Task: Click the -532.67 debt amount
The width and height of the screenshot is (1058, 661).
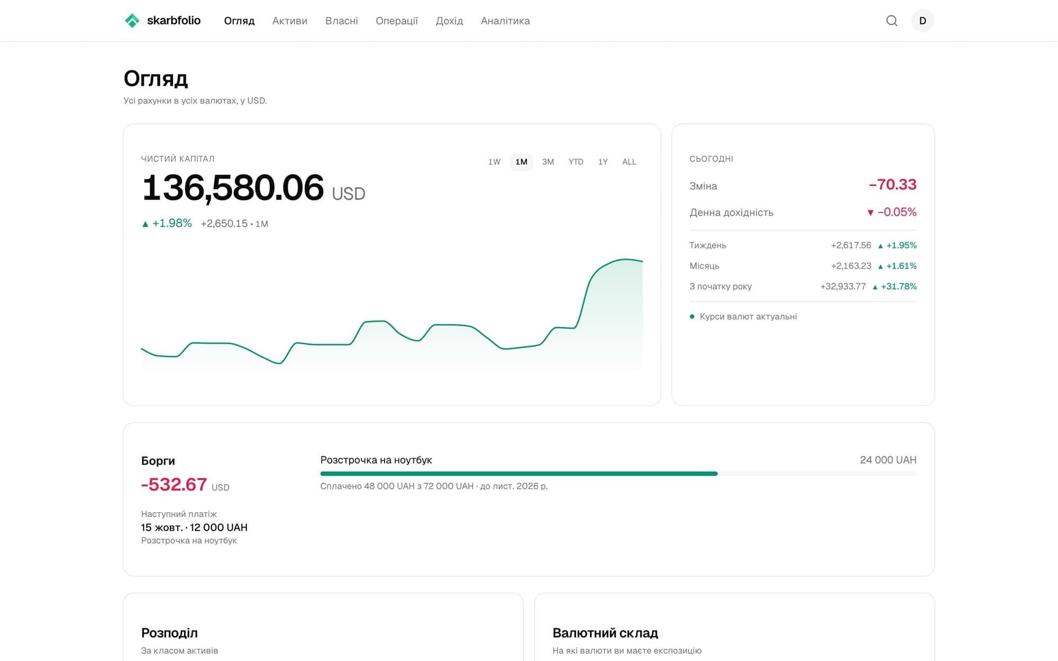Action: [x=174, y=484]
